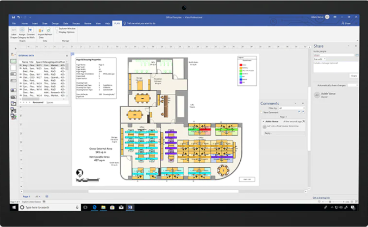The image size is (368, 227).
Task: Open File Explorer from the taskbar
Action: (x=103, y=207)
